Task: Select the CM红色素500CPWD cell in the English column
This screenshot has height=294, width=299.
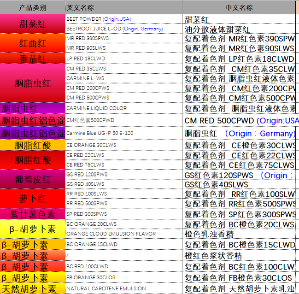Action: point(124,120)
